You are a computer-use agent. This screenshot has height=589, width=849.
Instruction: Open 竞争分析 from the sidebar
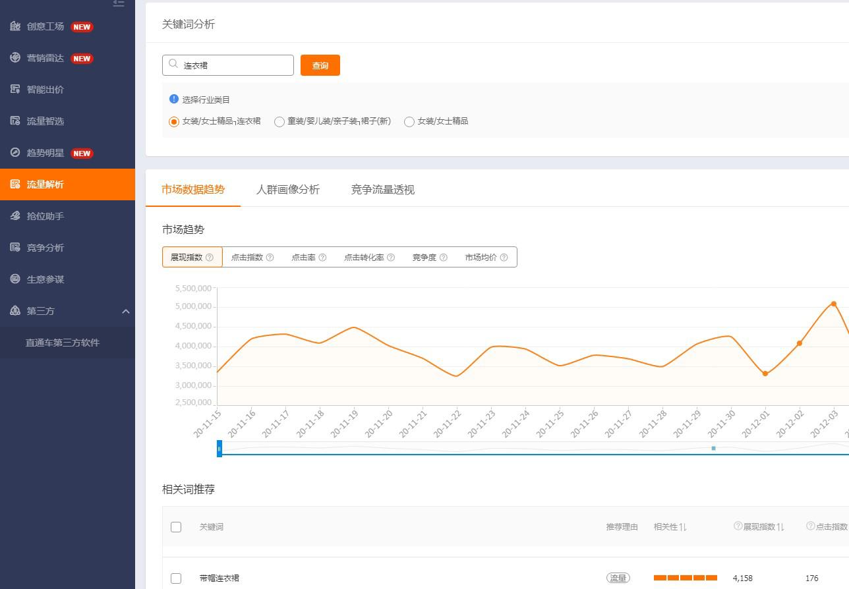tap(46, 247)
